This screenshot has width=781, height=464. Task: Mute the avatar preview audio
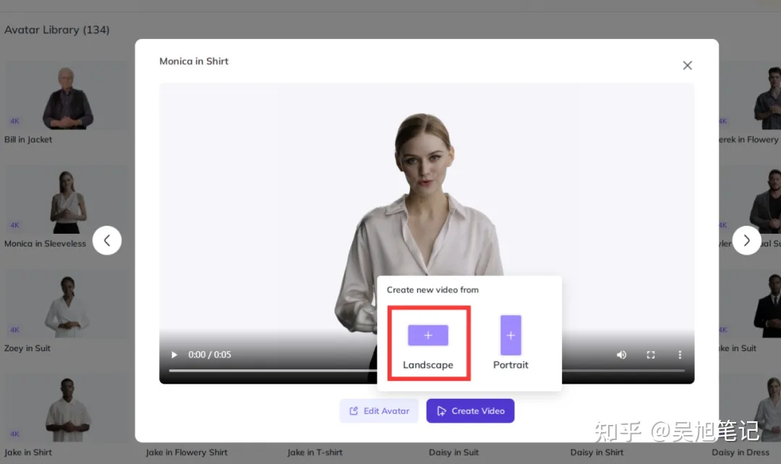pos(621,355)
